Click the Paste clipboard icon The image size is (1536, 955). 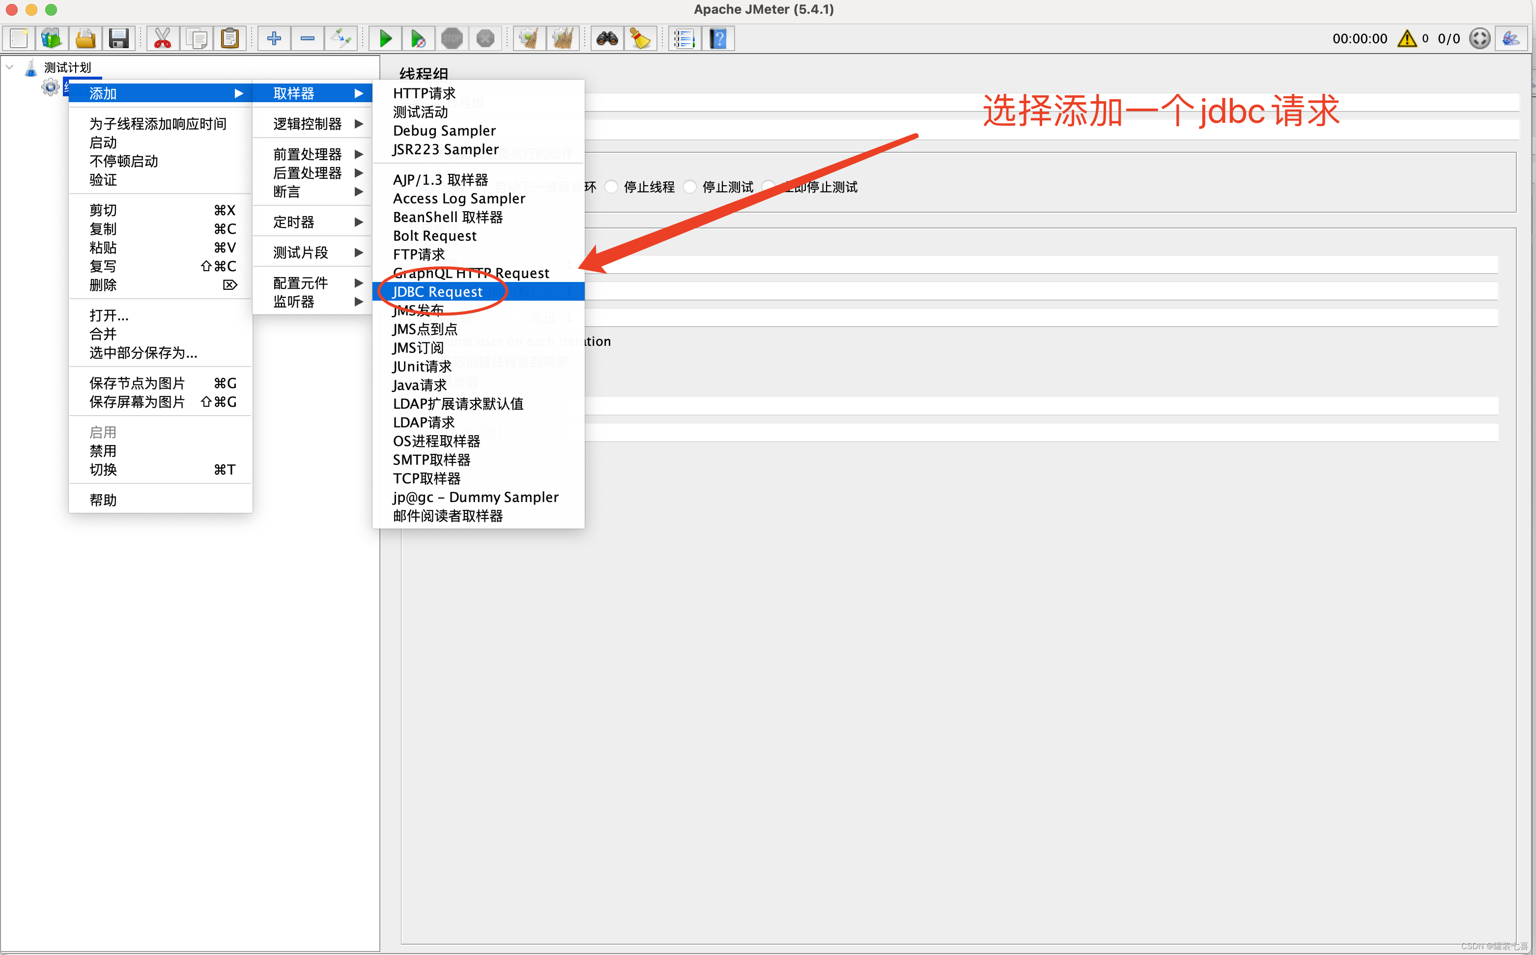pyautogui.click(x=230, y=38)
